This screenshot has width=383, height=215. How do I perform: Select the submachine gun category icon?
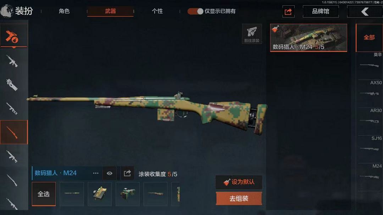pos(12,84)
